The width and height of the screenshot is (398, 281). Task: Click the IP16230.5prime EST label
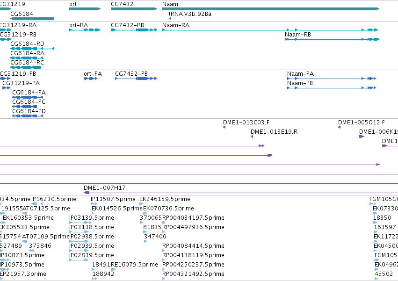click(x=54, y=199)
